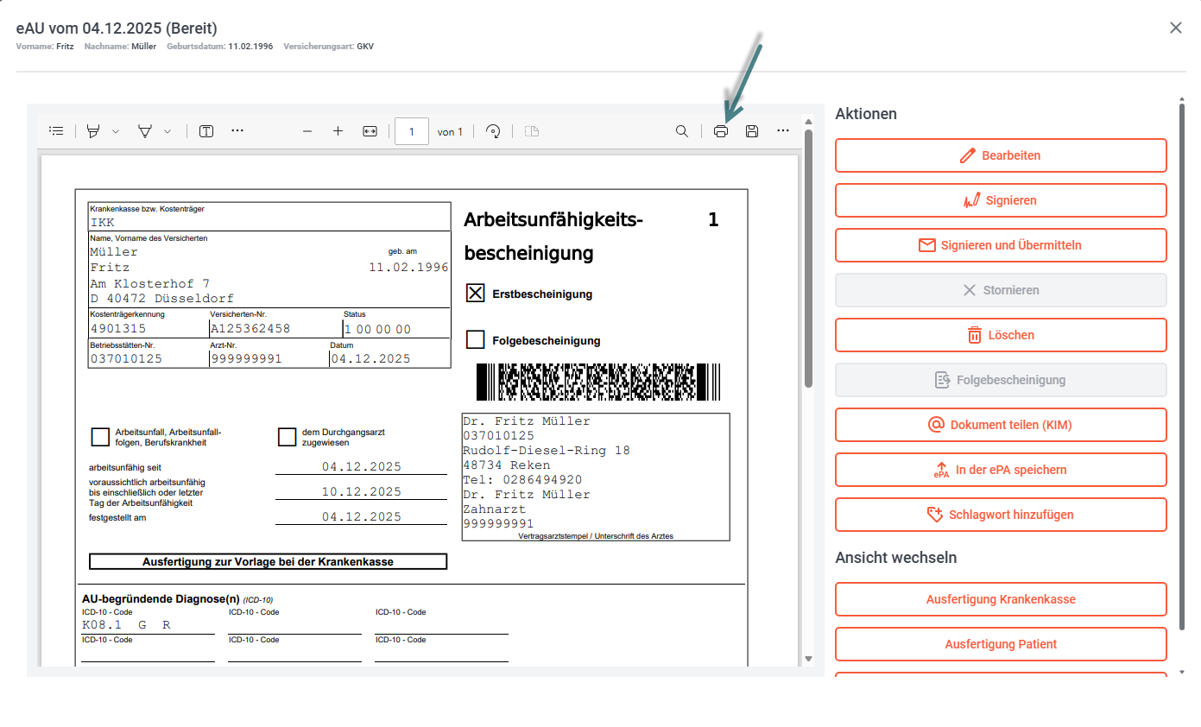Expand the first highlighter tool dropdown arrow
This screenshot has height=727, width=1201.
(116, 131)
